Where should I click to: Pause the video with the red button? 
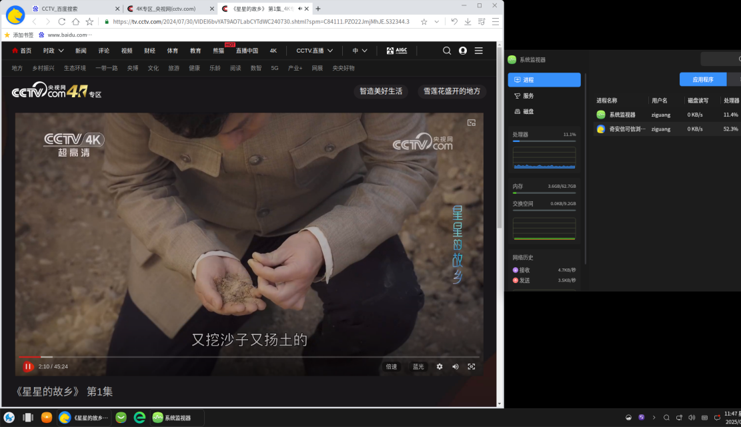point(28,366)
